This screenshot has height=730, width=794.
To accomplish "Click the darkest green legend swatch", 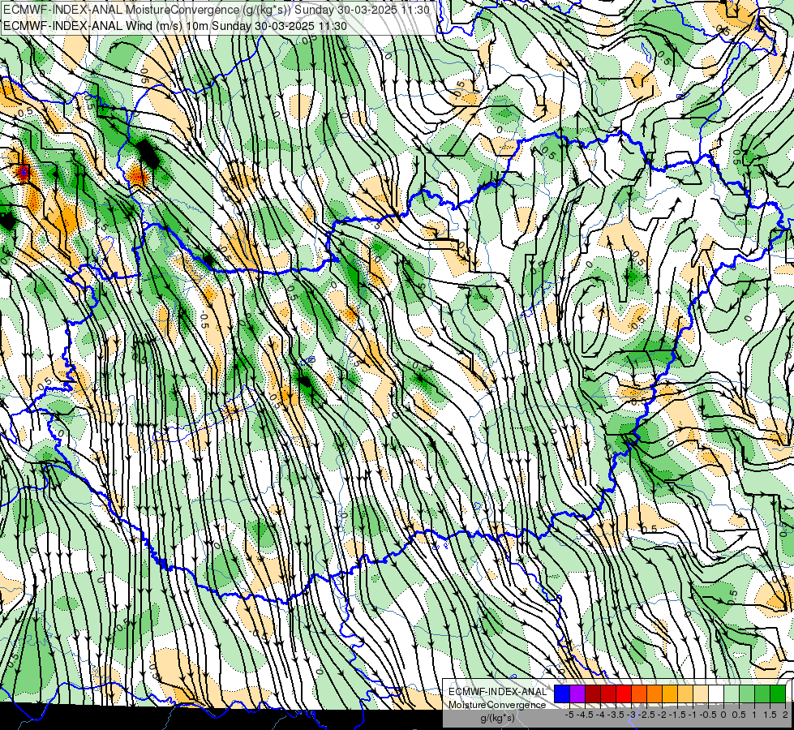I will click(x=778, y=693).
